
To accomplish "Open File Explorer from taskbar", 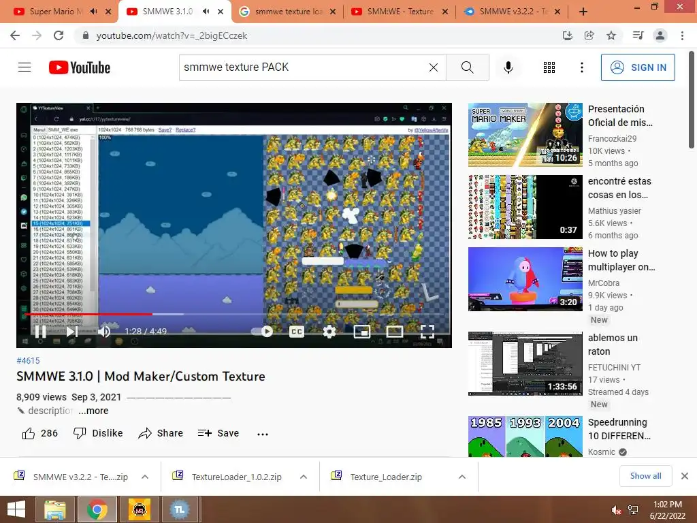I will click(x=55, y=509).
